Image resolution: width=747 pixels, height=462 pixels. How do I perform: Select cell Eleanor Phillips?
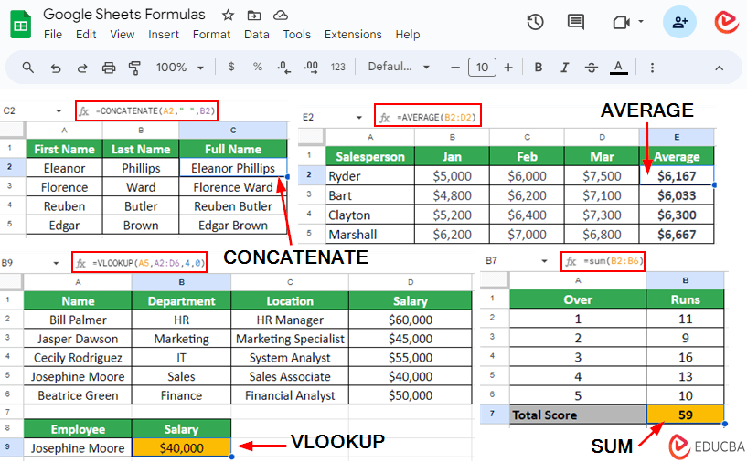click(x=233, y=168)
